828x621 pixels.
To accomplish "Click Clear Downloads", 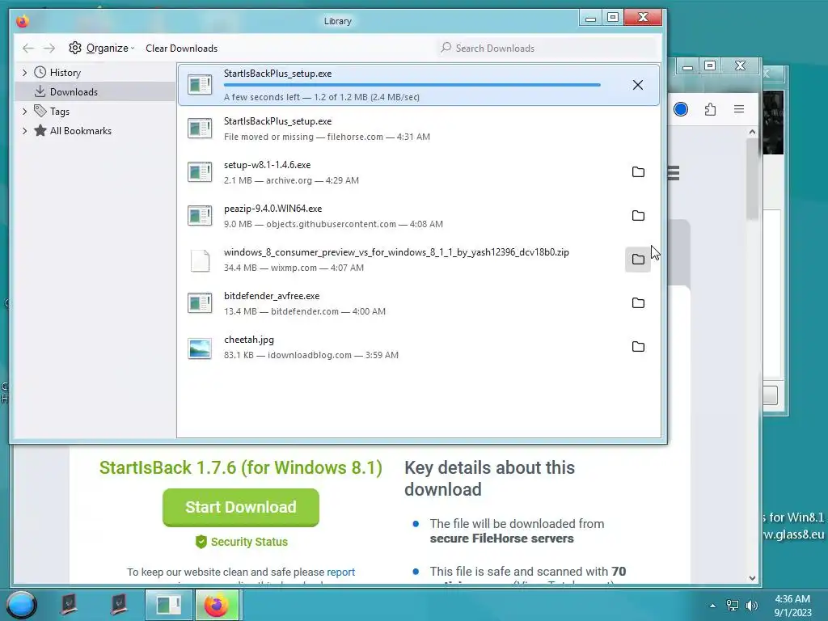I will point(182,48).
